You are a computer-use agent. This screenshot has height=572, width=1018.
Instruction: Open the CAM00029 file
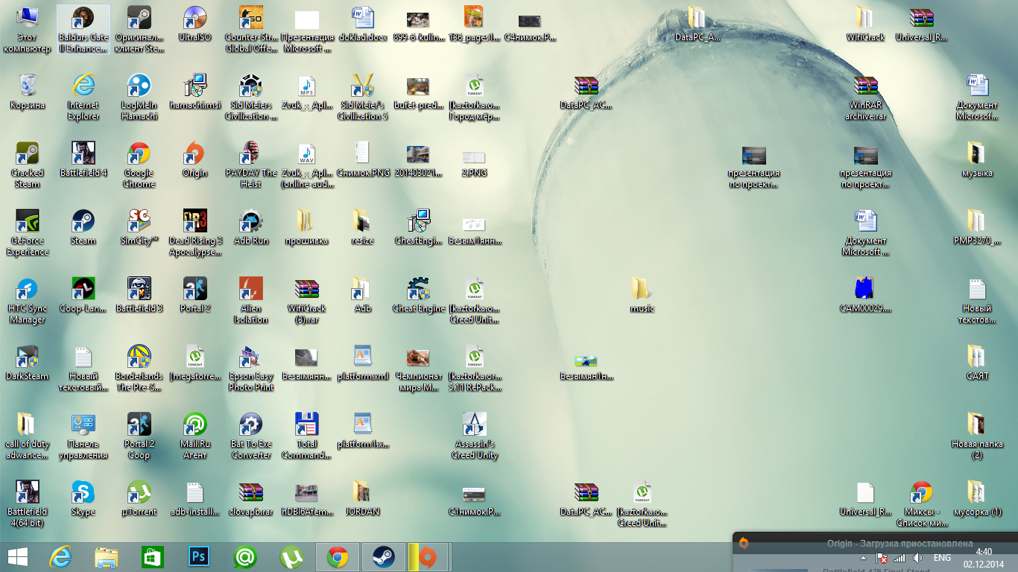[866, 295]
